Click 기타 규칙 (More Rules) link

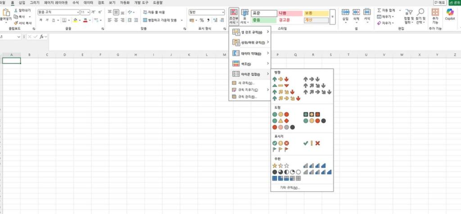289,187
